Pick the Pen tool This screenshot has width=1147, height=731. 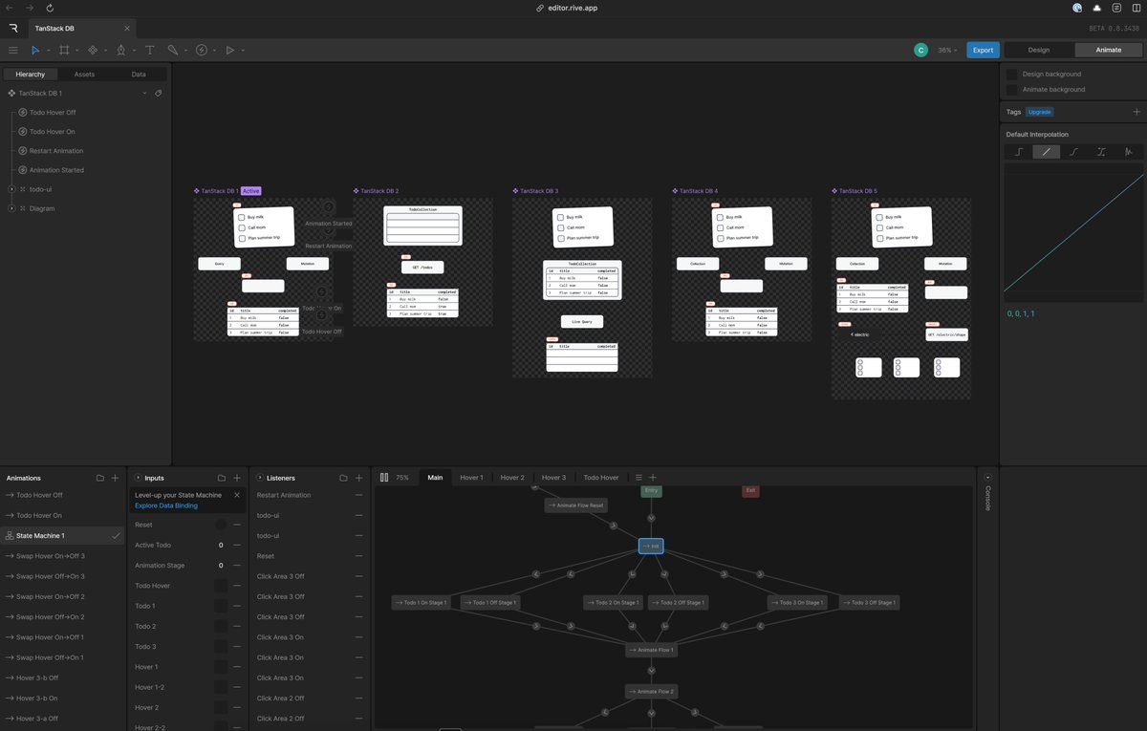point(120,50)
